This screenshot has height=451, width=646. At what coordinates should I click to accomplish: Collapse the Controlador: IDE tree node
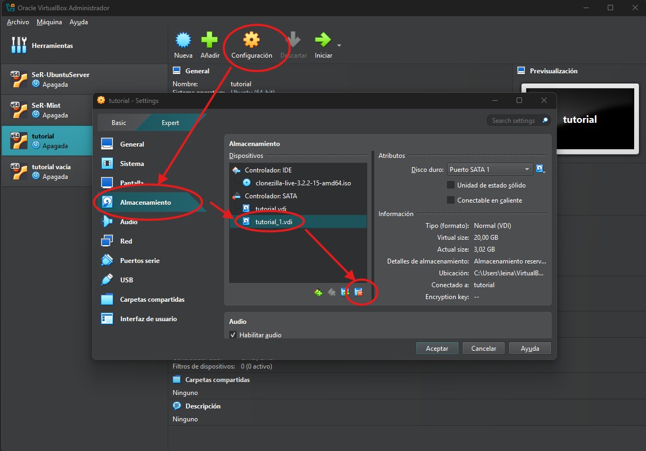237,170
